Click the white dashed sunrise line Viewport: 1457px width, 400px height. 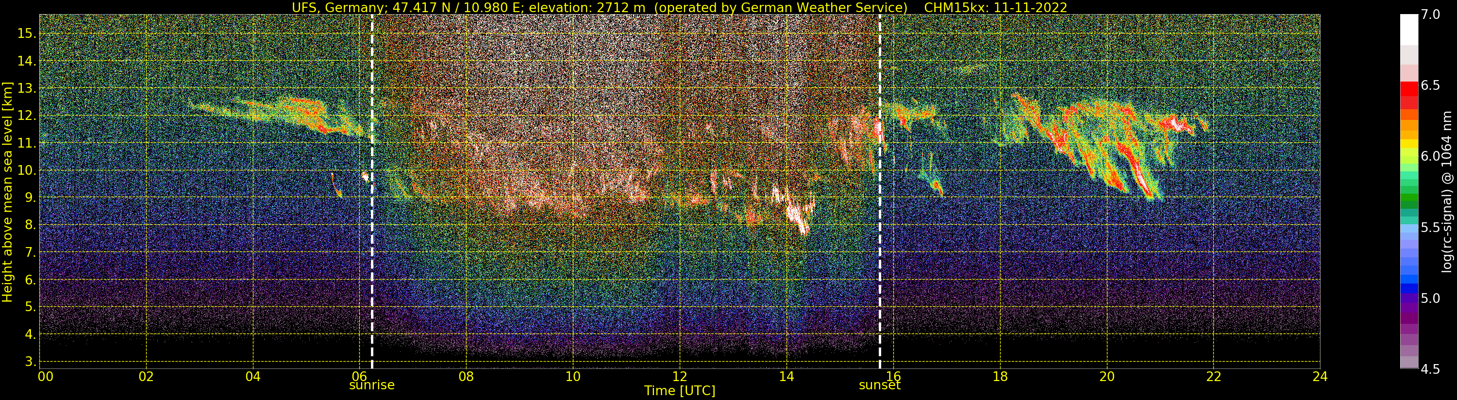pyautogui.click(x=372, y=191)
